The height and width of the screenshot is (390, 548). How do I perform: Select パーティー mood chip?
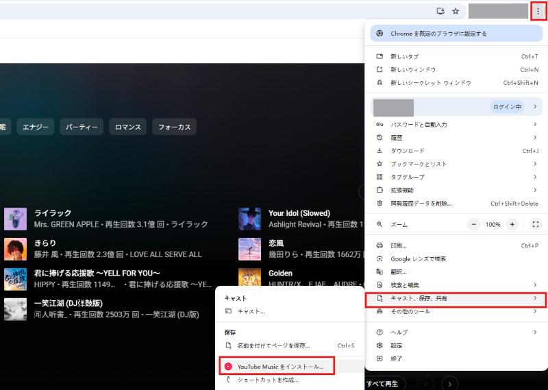82,127
